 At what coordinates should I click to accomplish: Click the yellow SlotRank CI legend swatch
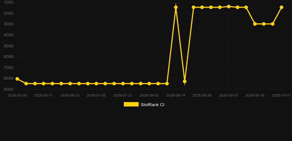click(x=131, y=104)
